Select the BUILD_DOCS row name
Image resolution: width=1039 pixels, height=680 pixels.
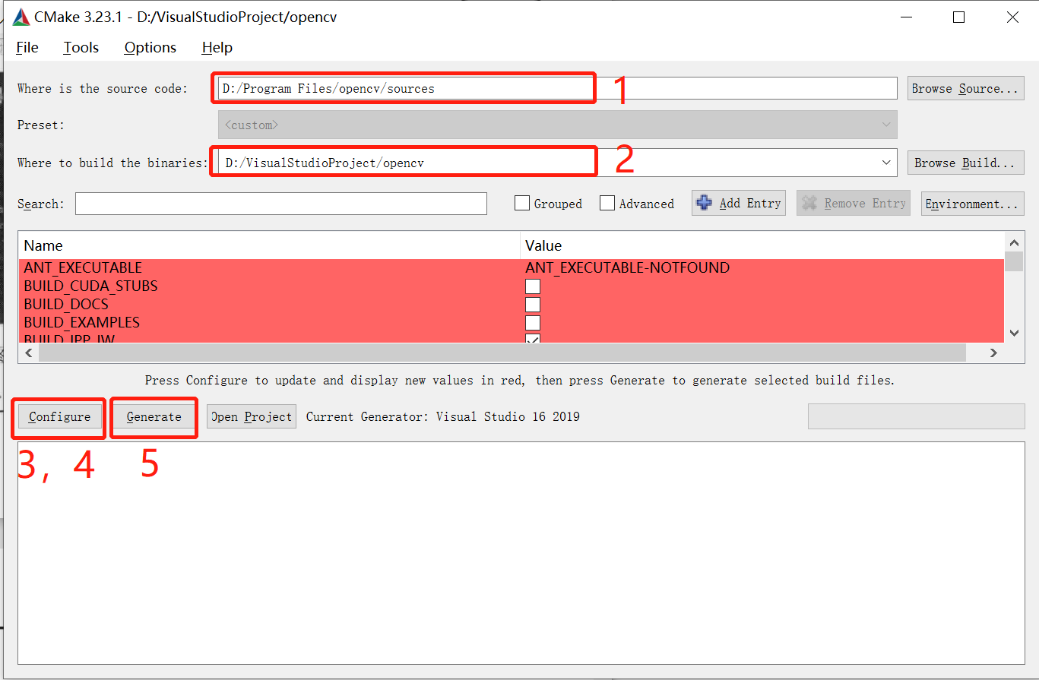click(x=66, y=304)
